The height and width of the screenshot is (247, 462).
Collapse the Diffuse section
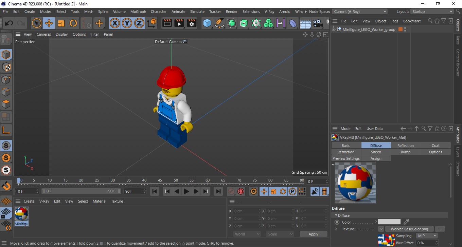(x=336, y=215)
